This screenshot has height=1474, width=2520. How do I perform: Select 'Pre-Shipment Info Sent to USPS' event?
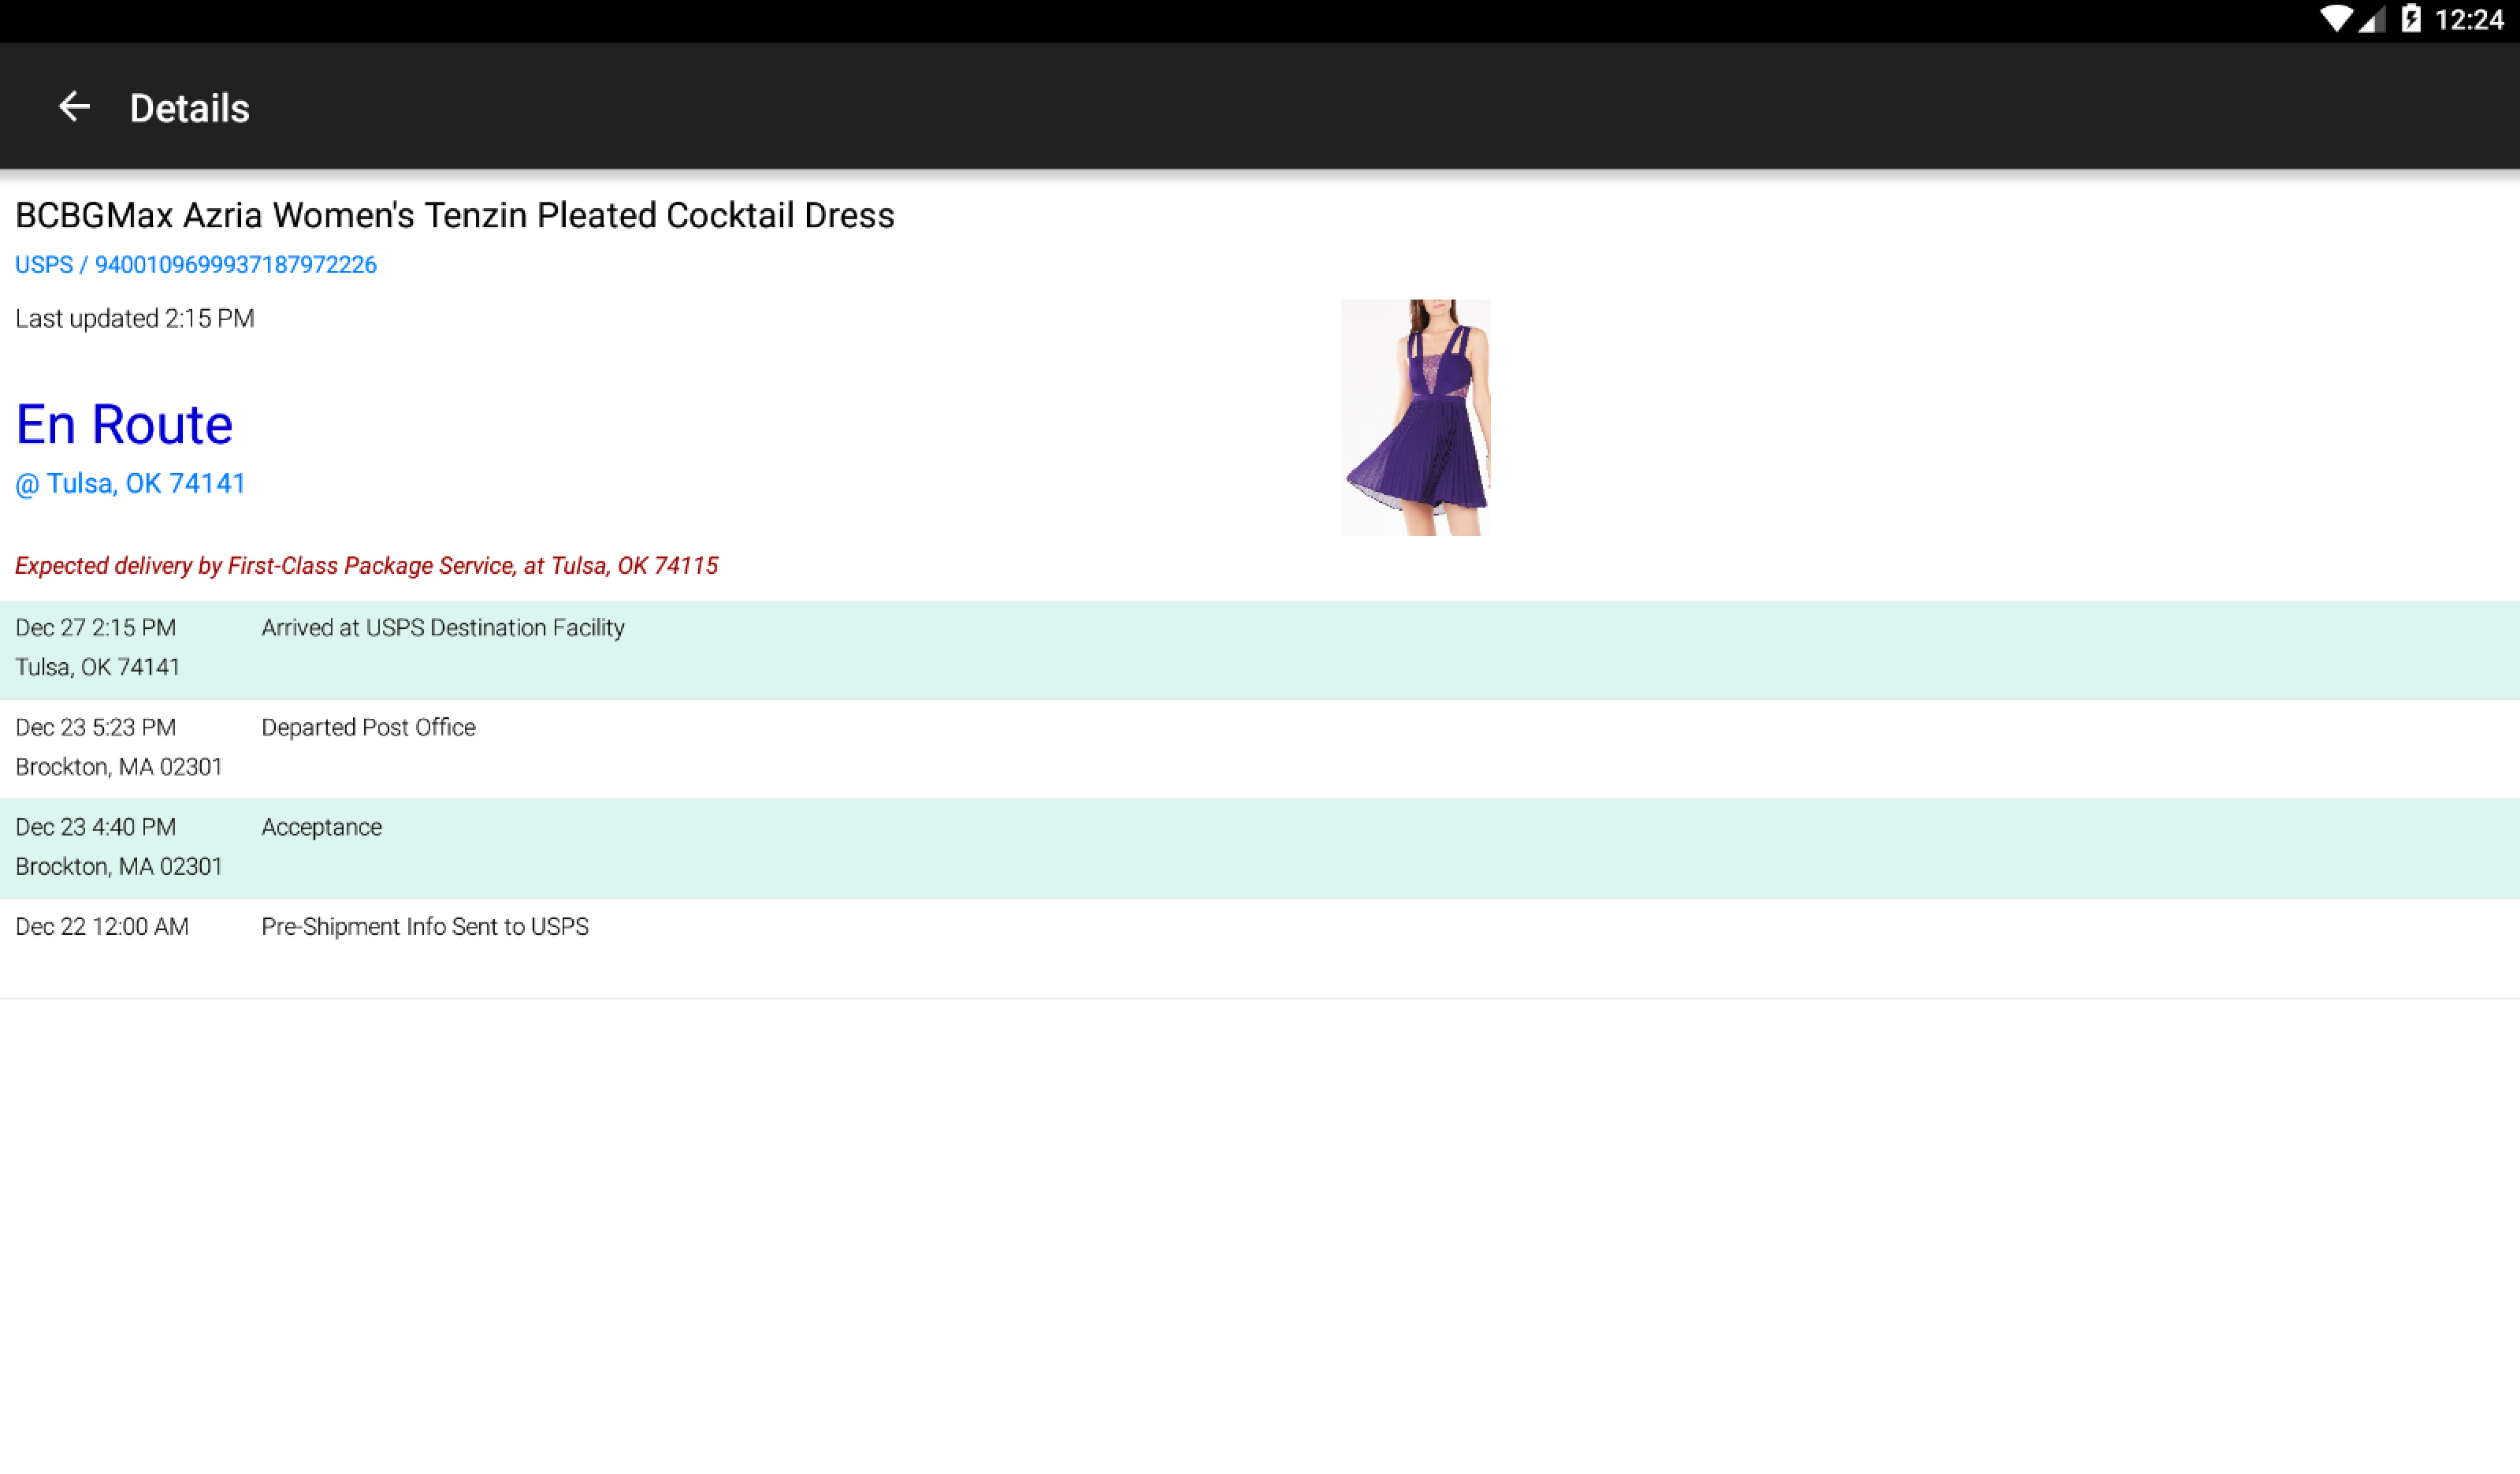pyautogui.click(x=425, y=927)
